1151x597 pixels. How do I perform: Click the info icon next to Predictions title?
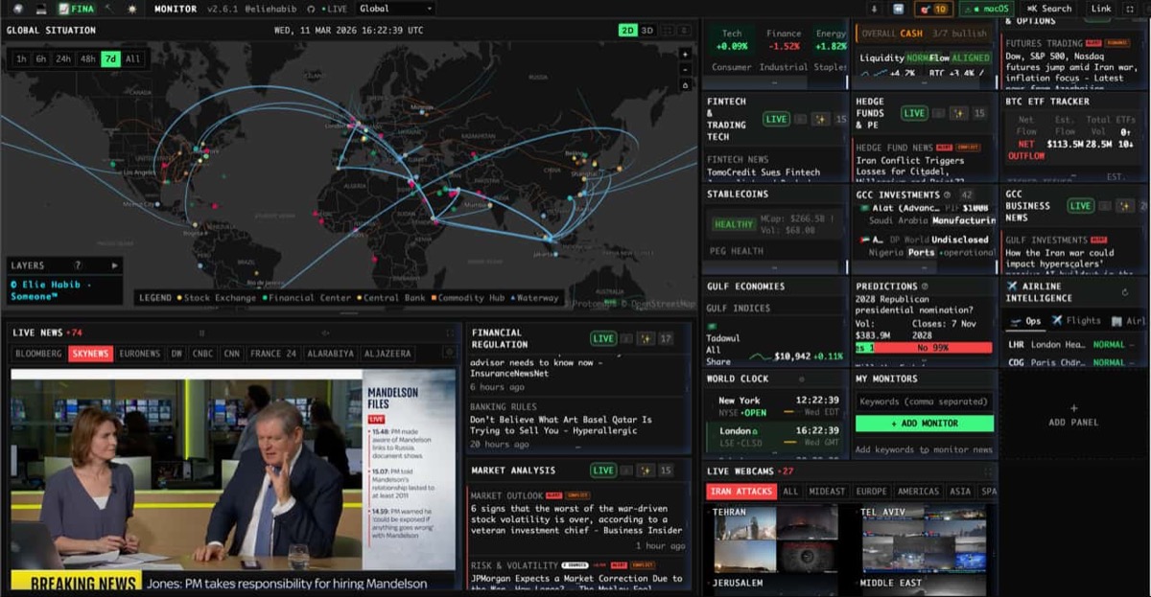[x=925, y=286]
